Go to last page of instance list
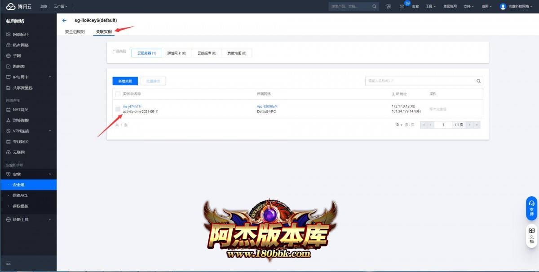 pos(477,125)
